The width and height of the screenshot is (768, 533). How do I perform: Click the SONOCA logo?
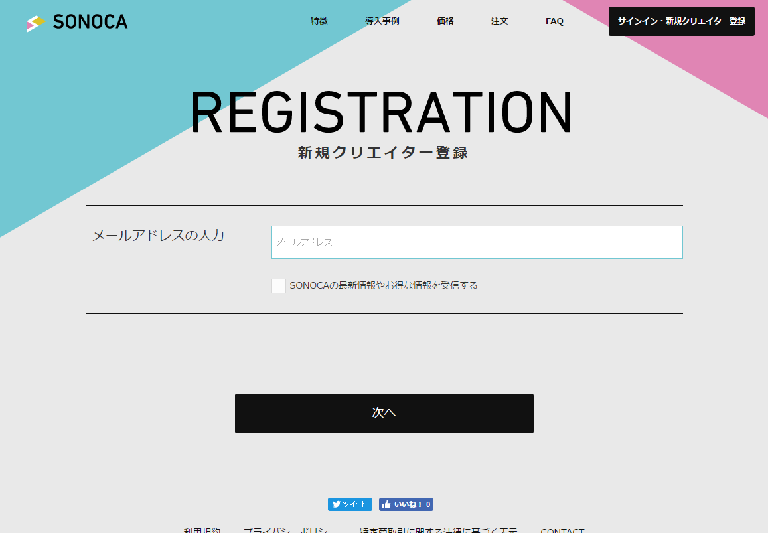coord(77,21)
